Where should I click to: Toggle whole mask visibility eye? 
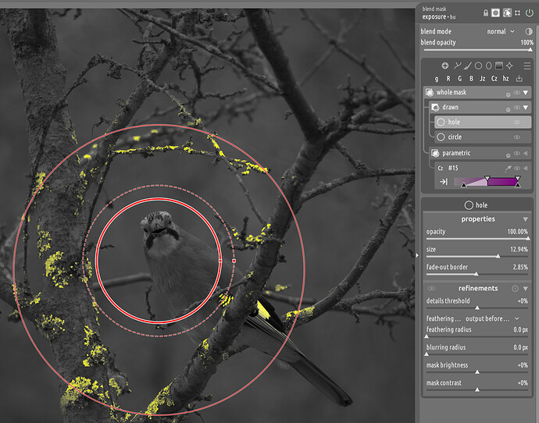(x=516, y=92)
